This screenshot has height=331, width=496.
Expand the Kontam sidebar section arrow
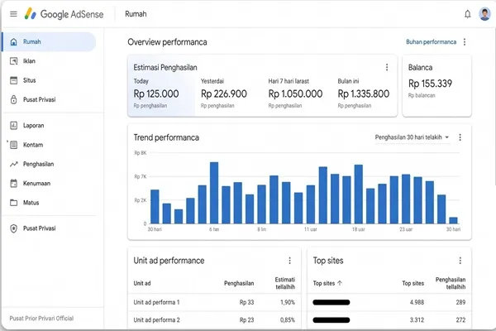tap(7, 142)
